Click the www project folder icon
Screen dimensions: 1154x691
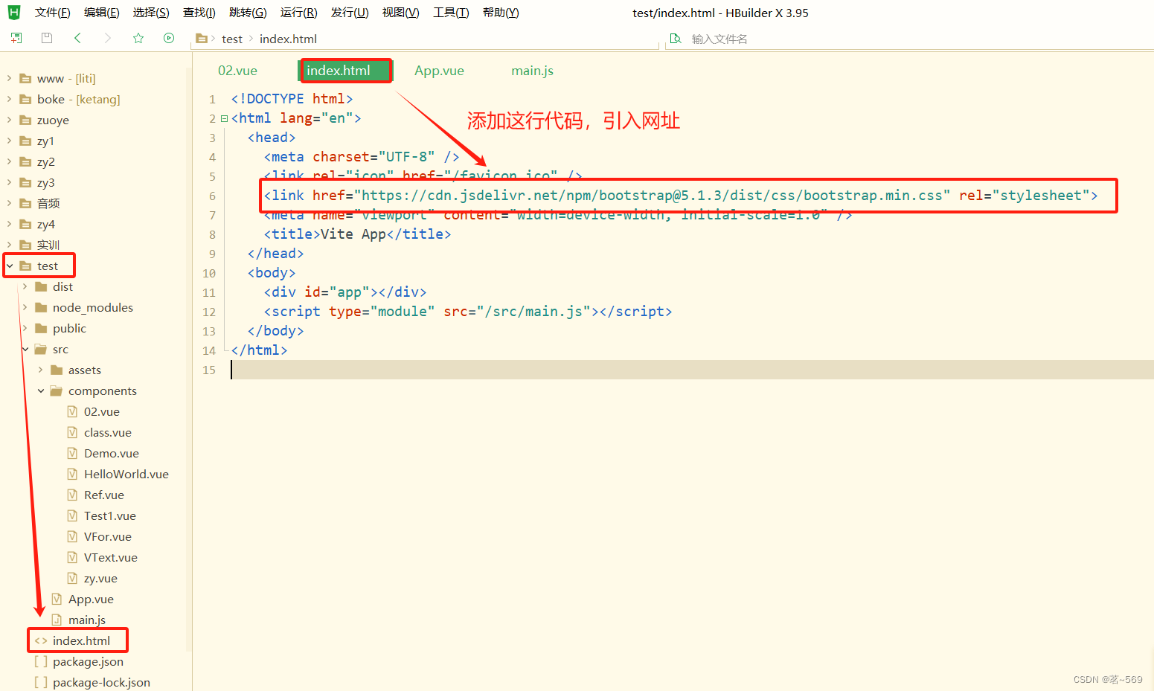(x=25, y=78)
